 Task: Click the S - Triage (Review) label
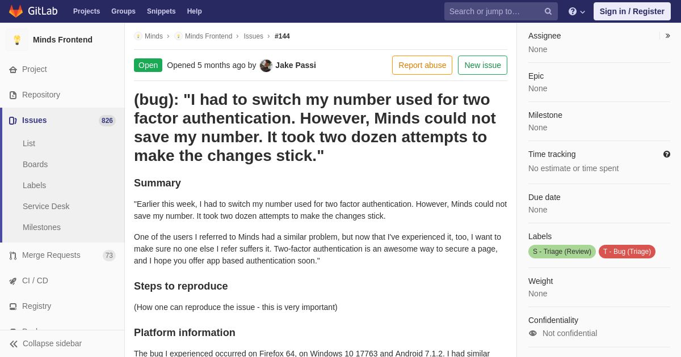pos(562,252)
